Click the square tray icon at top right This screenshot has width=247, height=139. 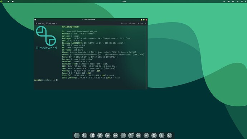point(242,1)
